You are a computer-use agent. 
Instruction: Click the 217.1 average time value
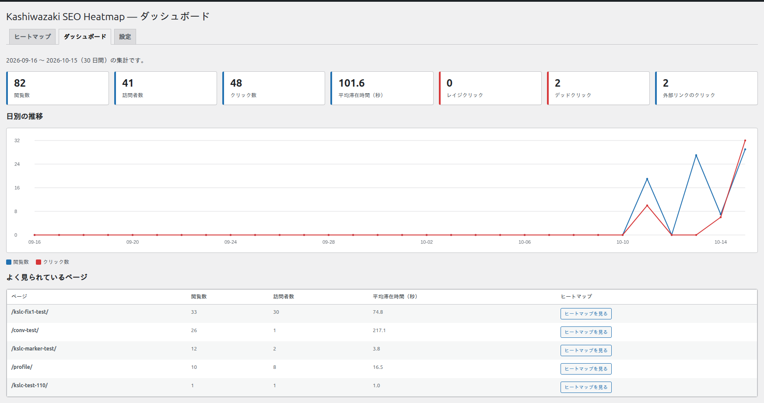[x=379, y=330]
